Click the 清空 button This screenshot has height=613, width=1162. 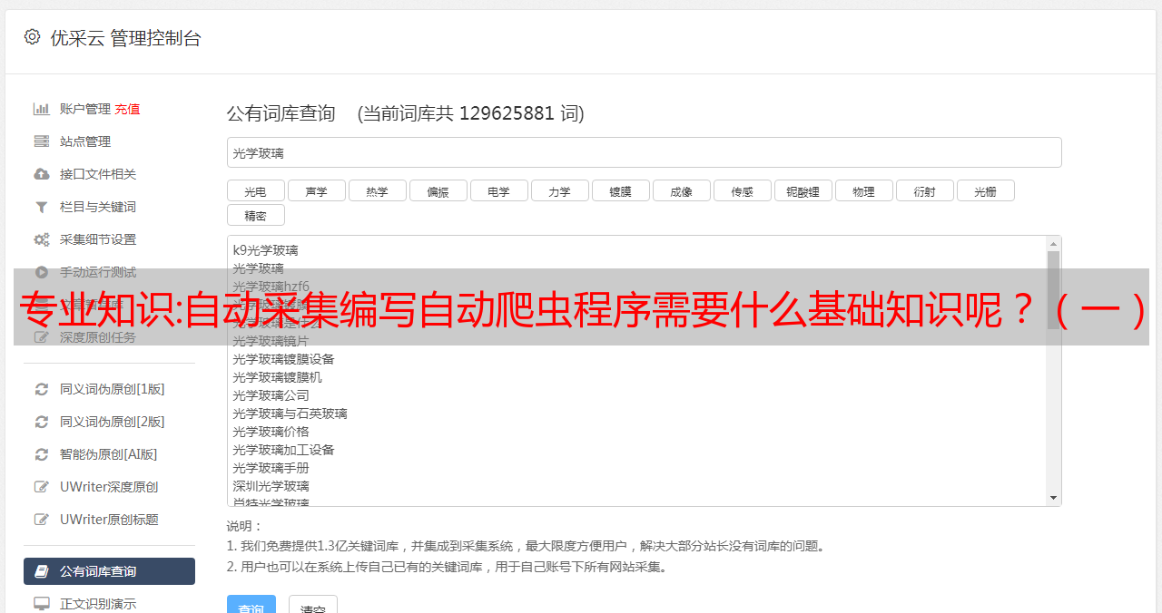(x=313, y=604)
